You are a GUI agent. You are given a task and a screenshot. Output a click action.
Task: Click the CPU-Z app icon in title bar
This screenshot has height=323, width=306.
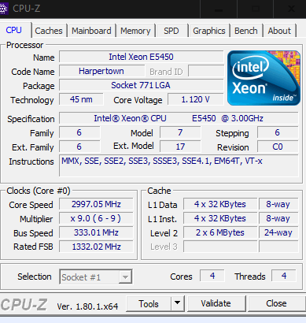(3, 9)
